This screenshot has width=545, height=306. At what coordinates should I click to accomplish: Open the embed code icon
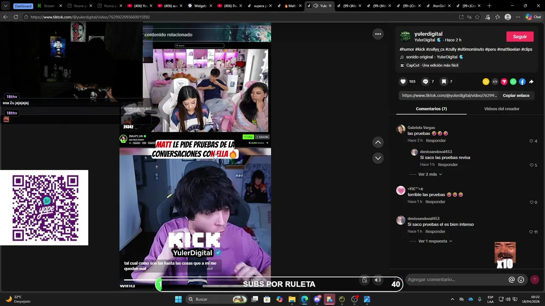(495, 82)
